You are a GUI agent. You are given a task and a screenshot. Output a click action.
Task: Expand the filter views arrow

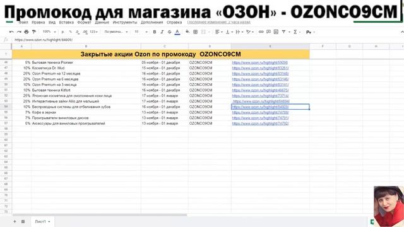(289, 32)
